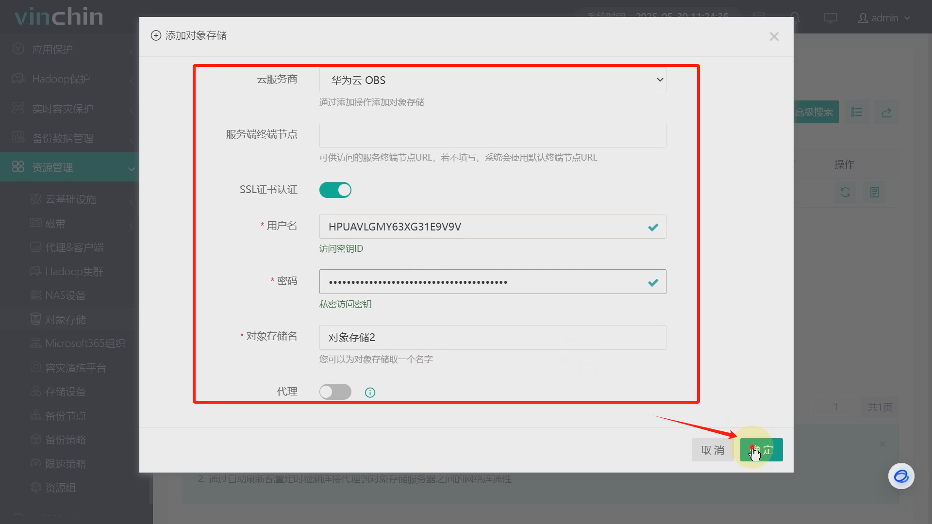Click the monitor screen icon in header
Viewport: 932px width, 524px height.
pyautogui.click(x=831, y=18)
